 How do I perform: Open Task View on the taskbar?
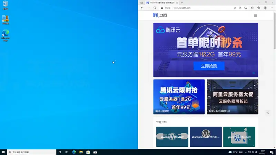click(67, 152)
